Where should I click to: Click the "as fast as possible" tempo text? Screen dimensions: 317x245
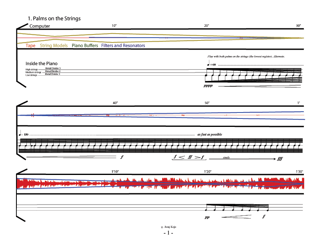coord(209,135)
